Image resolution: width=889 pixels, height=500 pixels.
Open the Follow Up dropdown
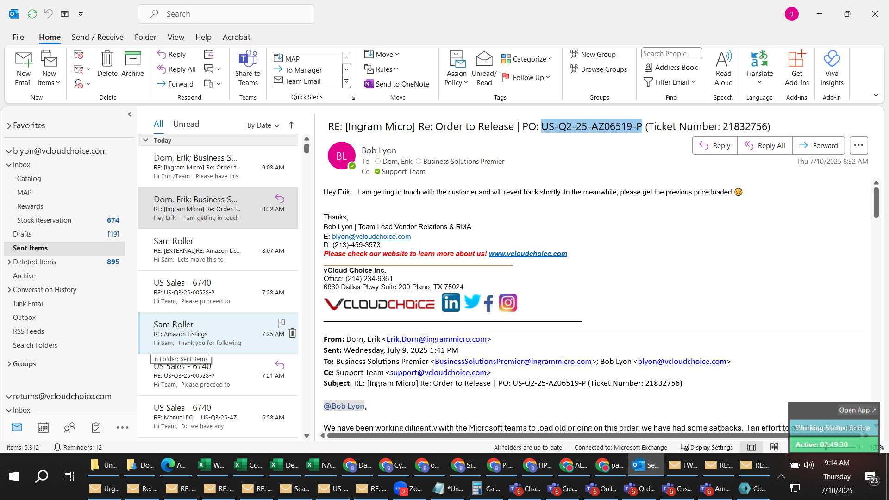[526, 77]
